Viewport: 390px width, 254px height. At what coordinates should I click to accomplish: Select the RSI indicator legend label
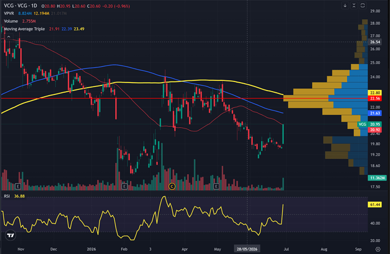(x=7, y=196)
